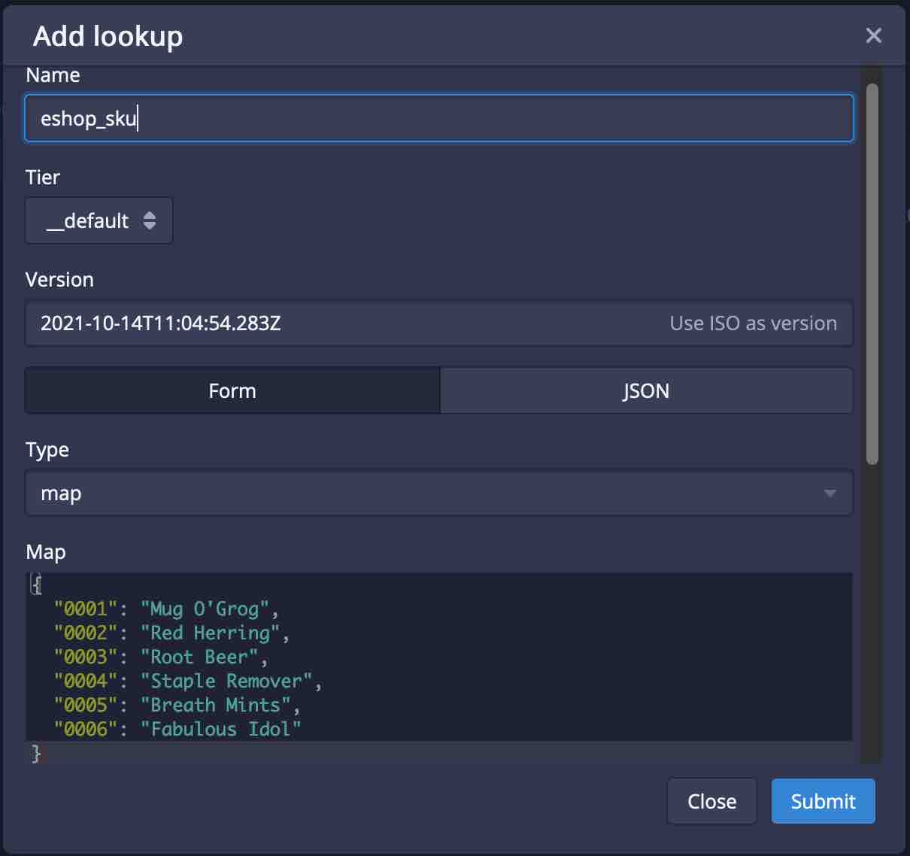Switch to the Form tab
The height and width of the screenshot is (856, 910).
[x=232, y=391]
